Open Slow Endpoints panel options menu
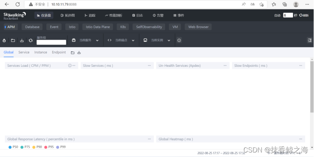 [x=300, y=65]
